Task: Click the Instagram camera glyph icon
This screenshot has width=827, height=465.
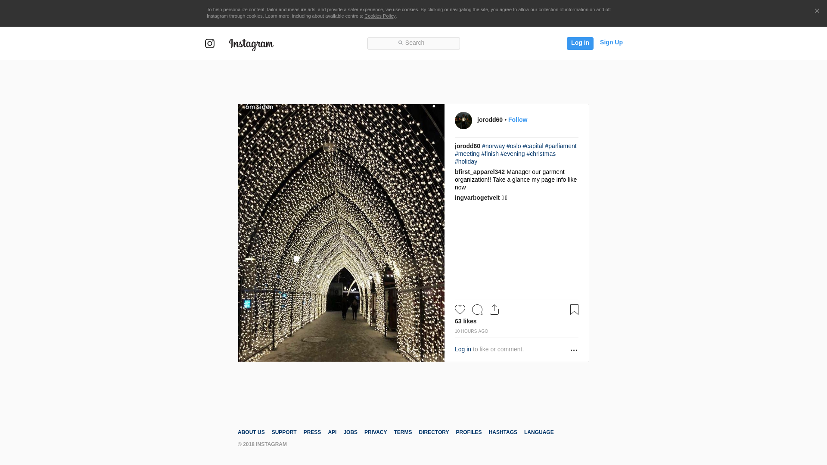Action: (x=210, y=43)
